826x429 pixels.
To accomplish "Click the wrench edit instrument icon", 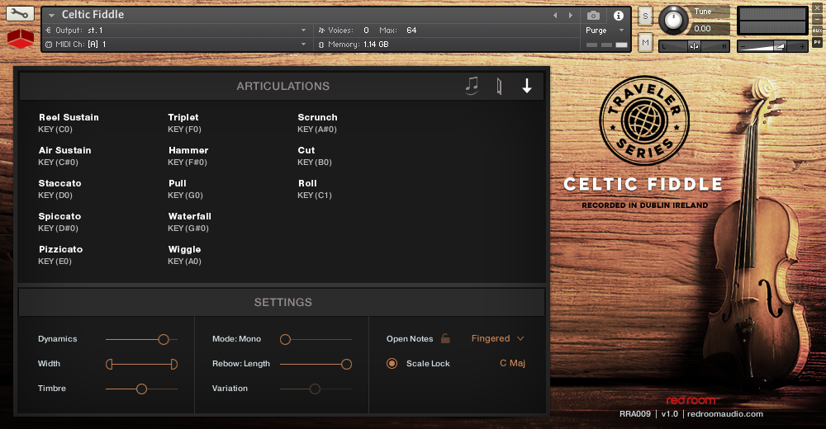I will click(21, 14).
